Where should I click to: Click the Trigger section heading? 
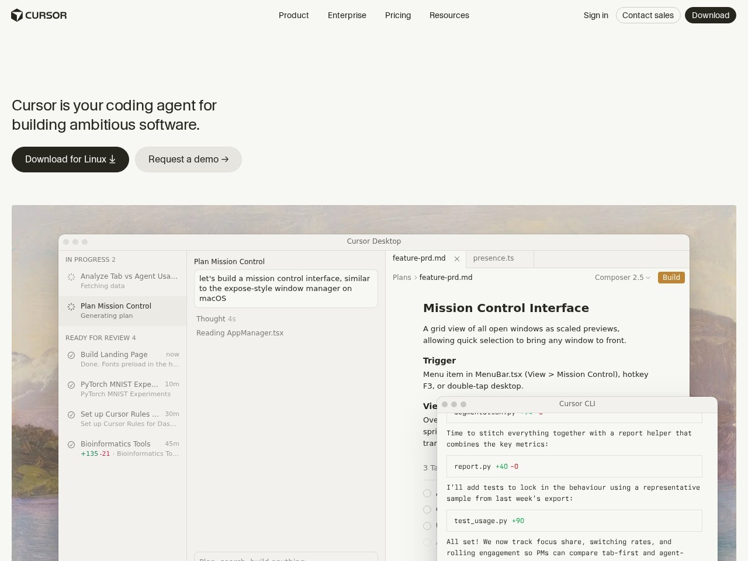coord(439,361)
